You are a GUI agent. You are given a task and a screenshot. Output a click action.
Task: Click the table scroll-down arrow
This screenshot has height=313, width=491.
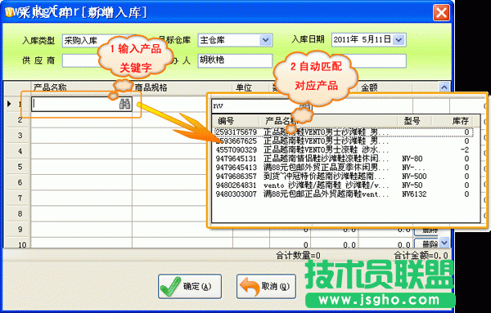(x=444, y=242)
